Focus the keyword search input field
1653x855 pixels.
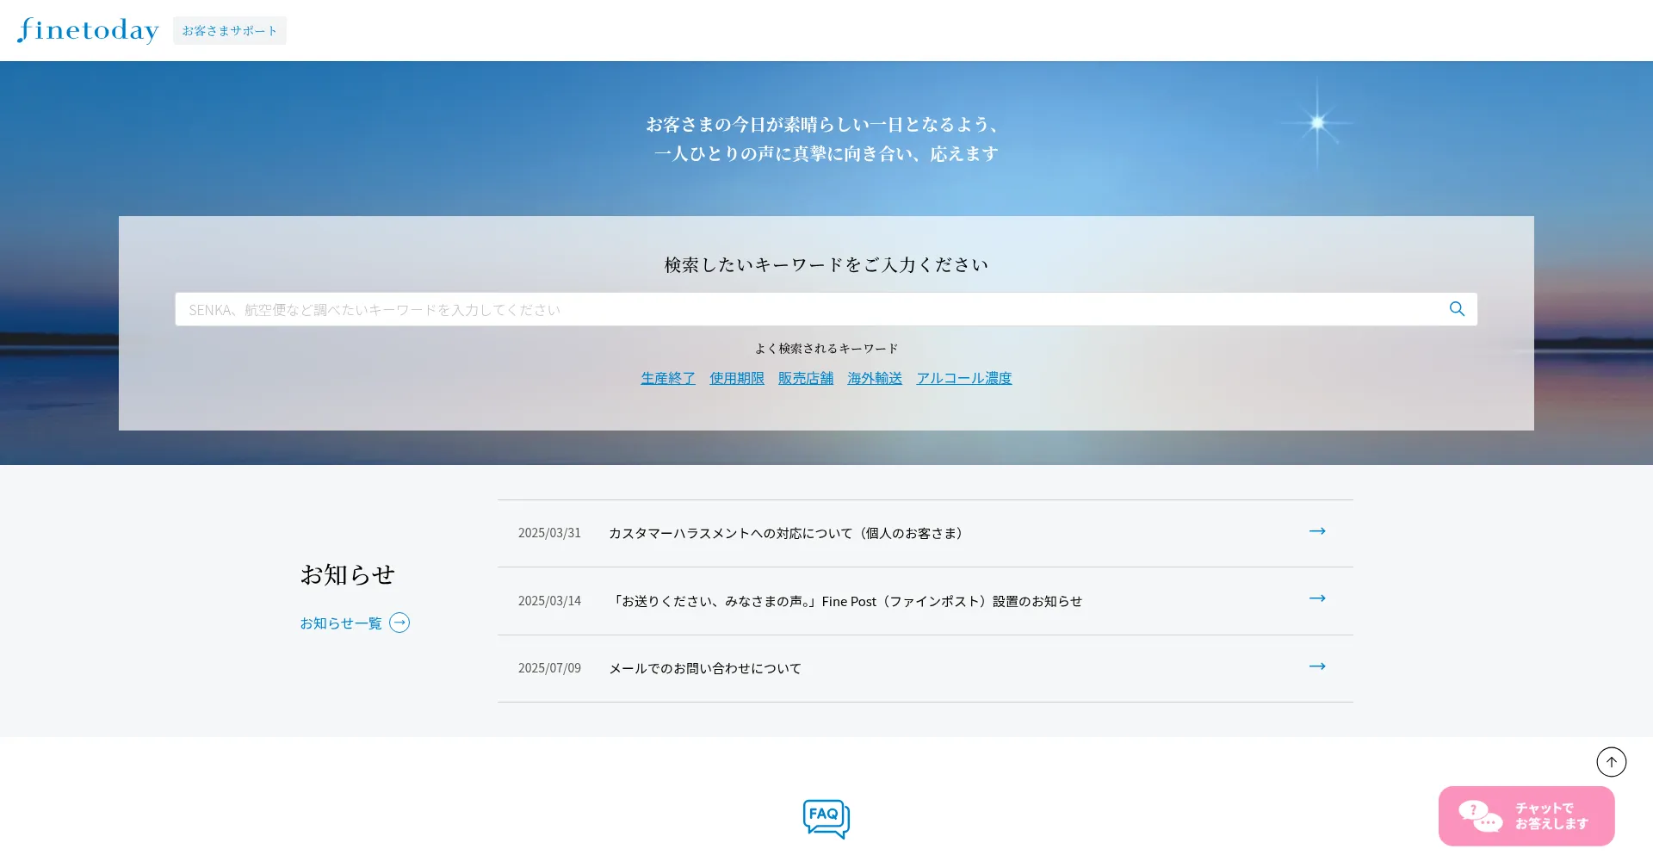coord(809,310)
